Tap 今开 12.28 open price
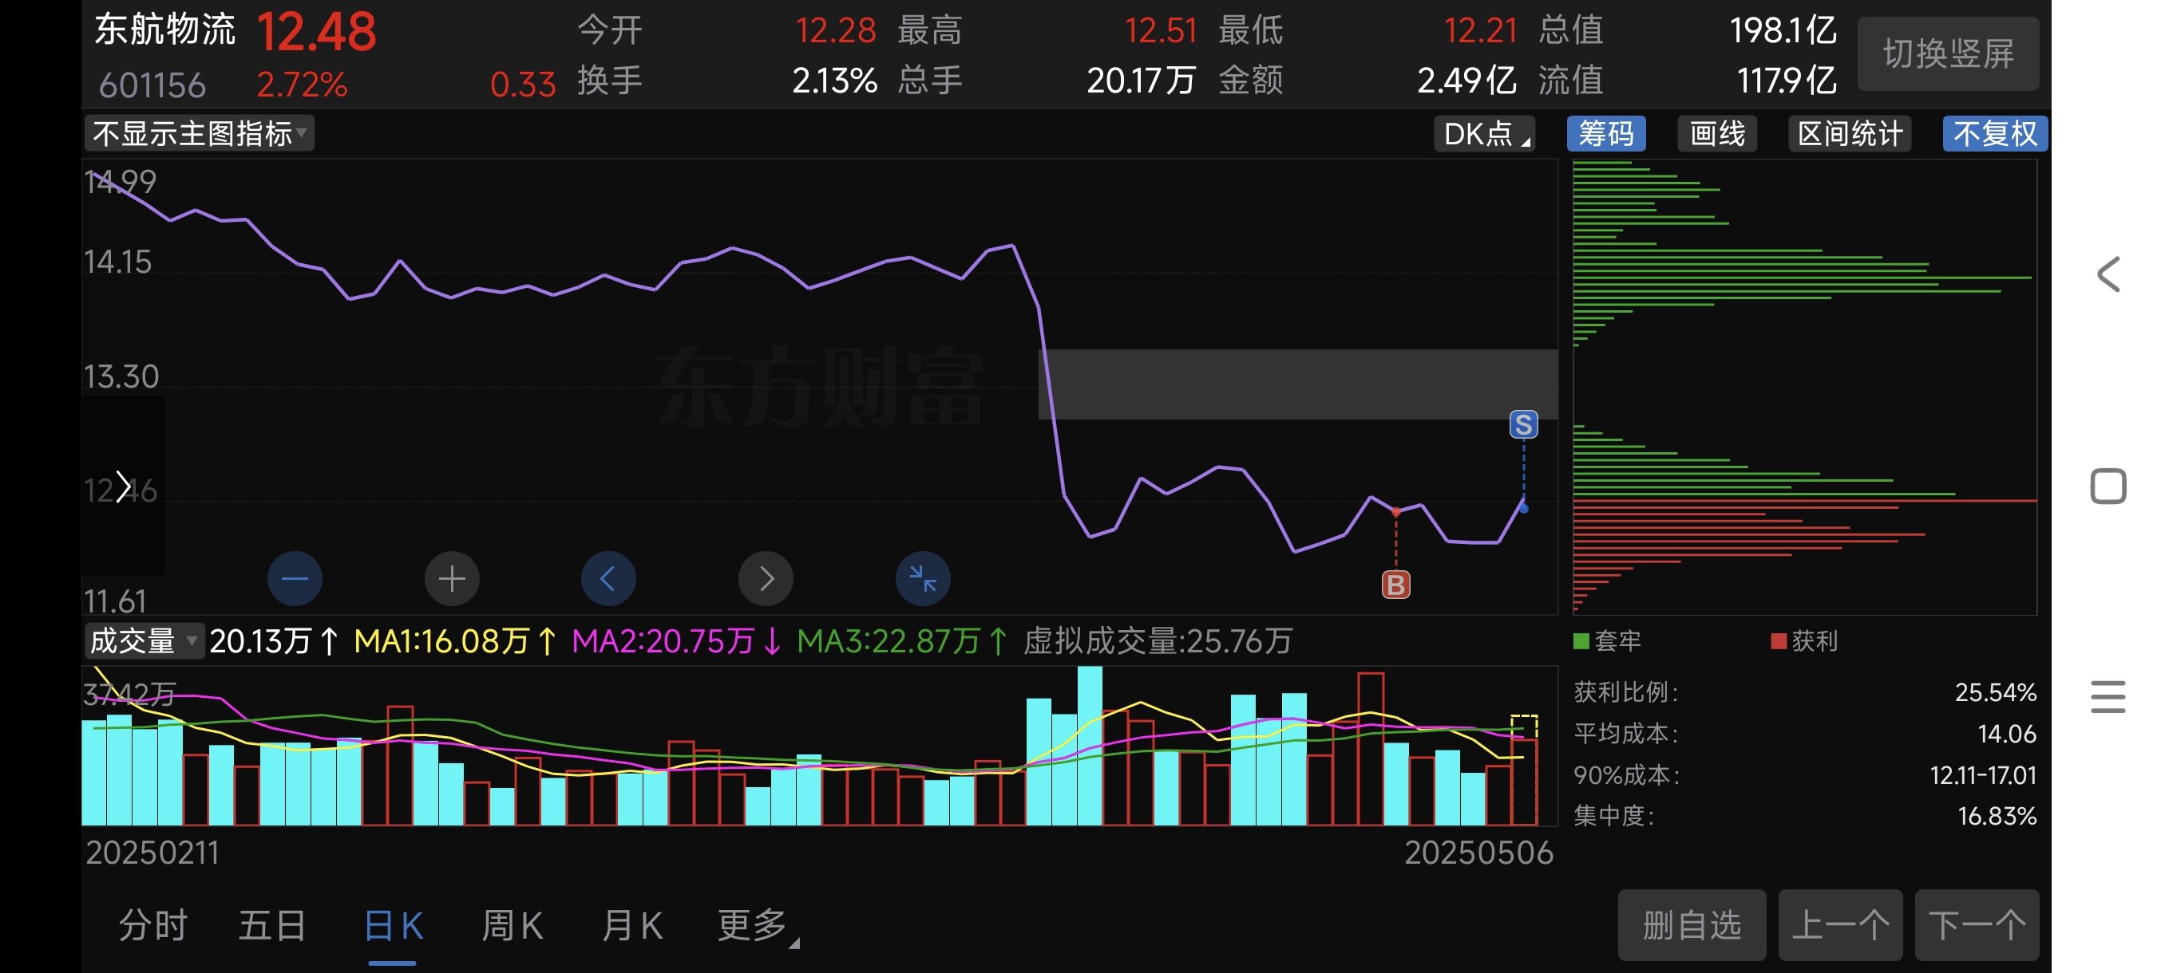This screenshot has height=973, width=2165. 835,31
